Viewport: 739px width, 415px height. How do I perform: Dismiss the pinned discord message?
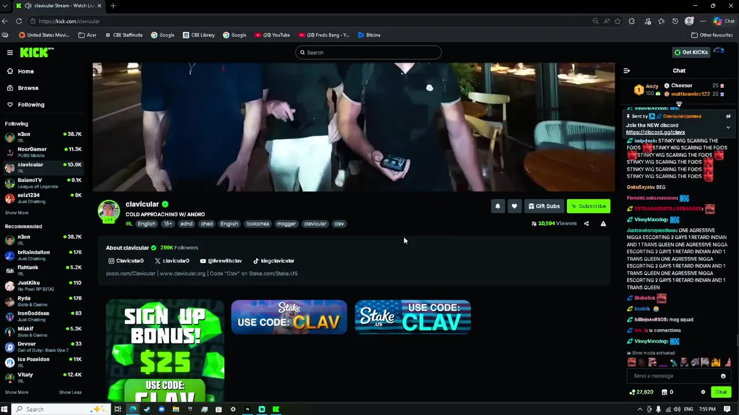click(x=728, y=116)
